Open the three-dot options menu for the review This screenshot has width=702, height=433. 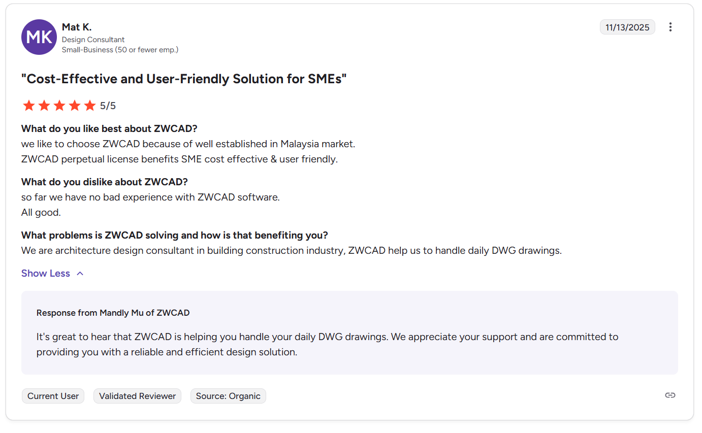(671, 27)
